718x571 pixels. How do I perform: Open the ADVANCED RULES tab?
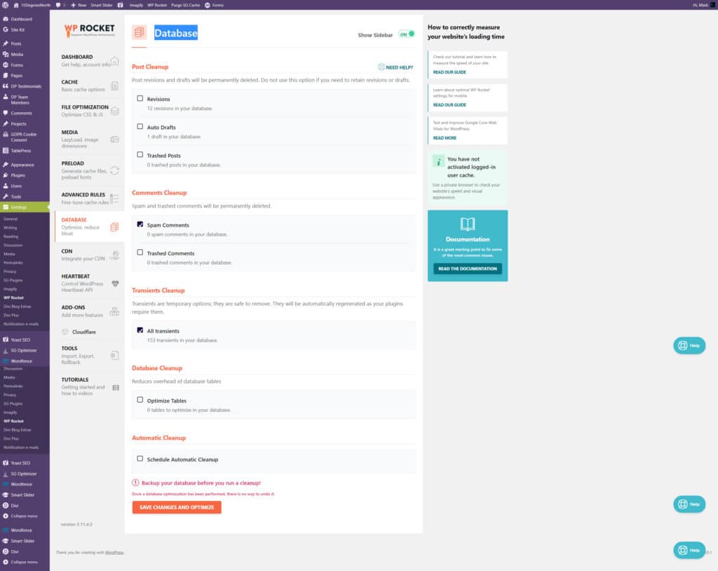pos(89,199)
